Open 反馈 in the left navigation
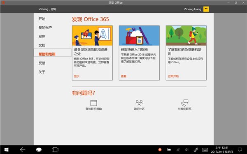247x154 pixels. [42, 63]
